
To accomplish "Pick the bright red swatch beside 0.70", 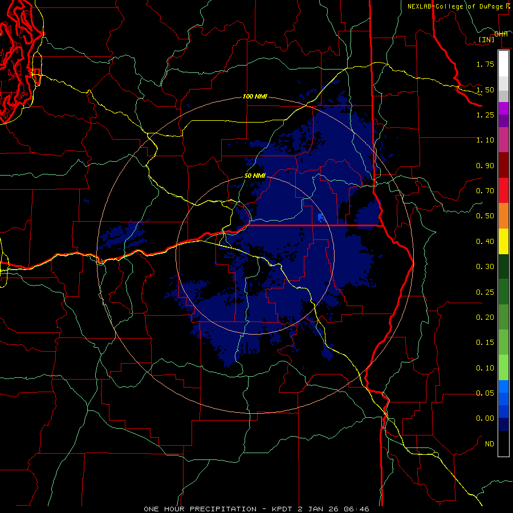I will [503, 190].
